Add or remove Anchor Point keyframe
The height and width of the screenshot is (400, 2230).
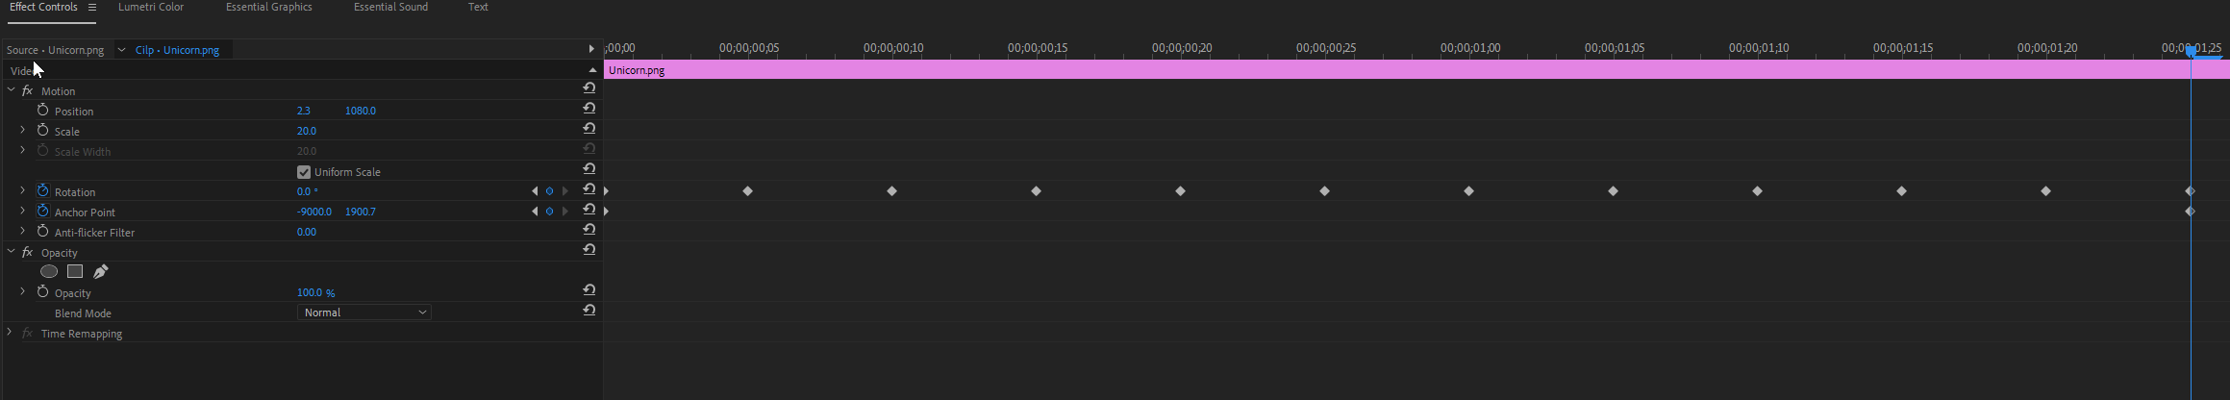(550, 212)
